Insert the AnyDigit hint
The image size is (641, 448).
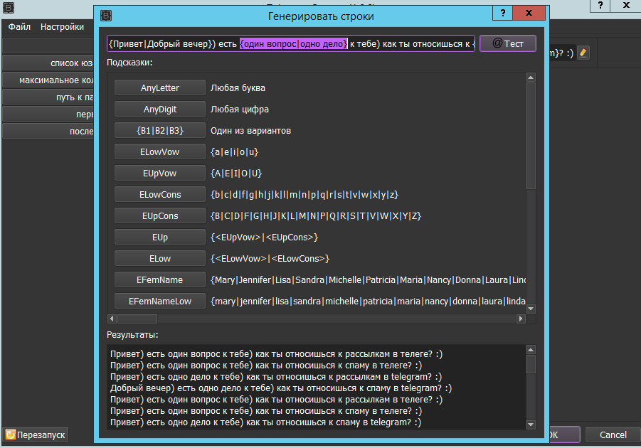click(160, 110)
